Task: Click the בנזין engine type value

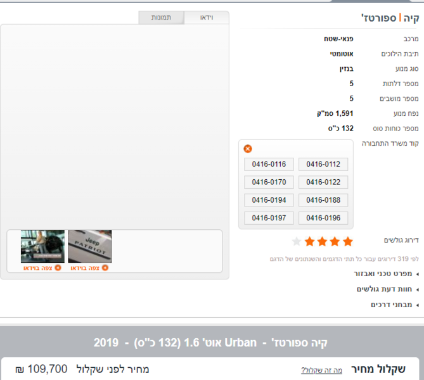Action: (347, 69)
